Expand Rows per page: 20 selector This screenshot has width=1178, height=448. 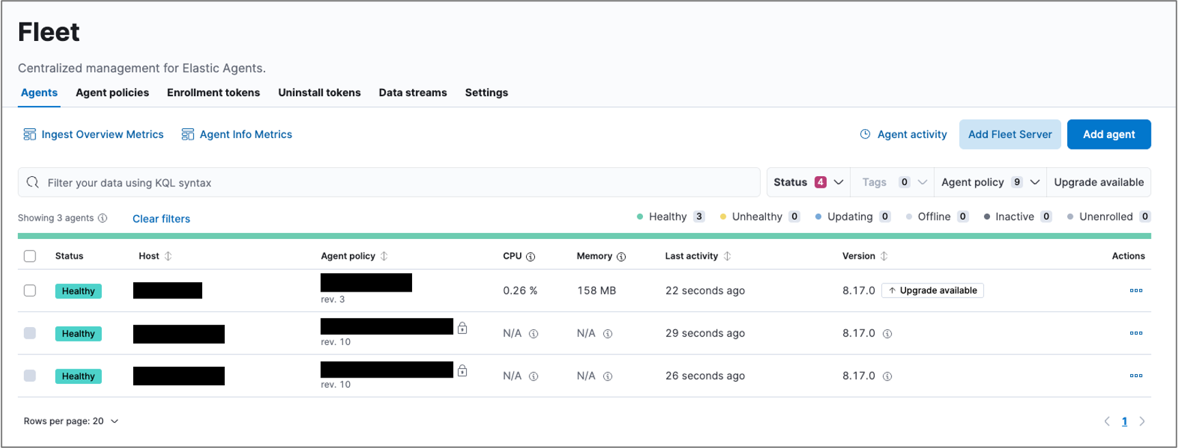(x=71, y=421)
